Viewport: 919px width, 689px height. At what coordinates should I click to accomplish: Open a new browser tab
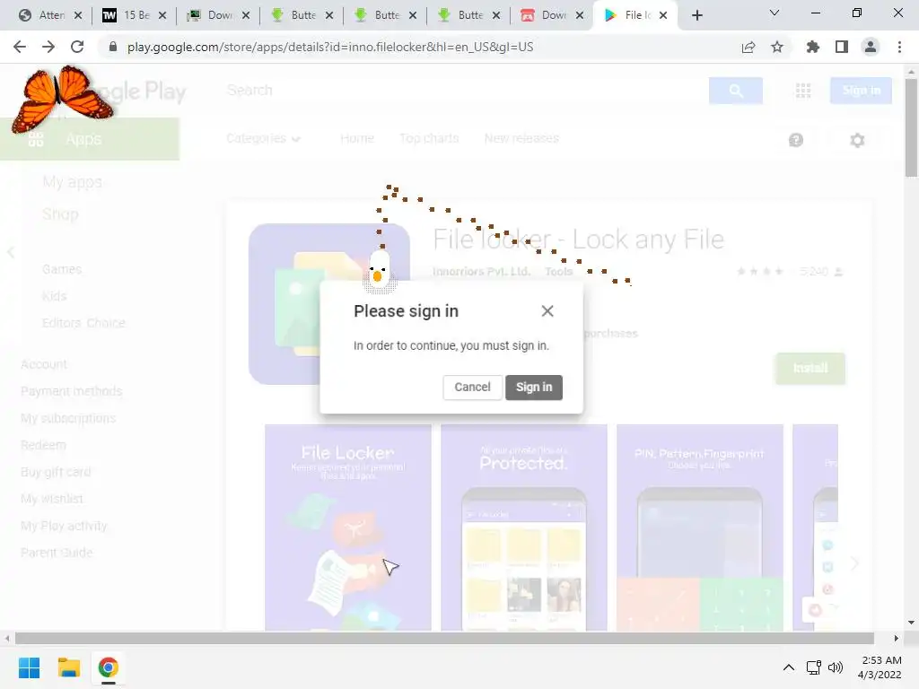696,15
